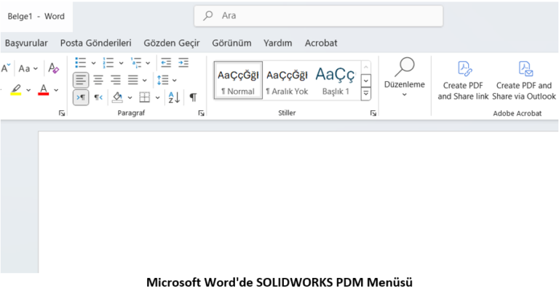Toggle left-to-right text direction
The image size is (559, 294).
click(x=81, y=97)
